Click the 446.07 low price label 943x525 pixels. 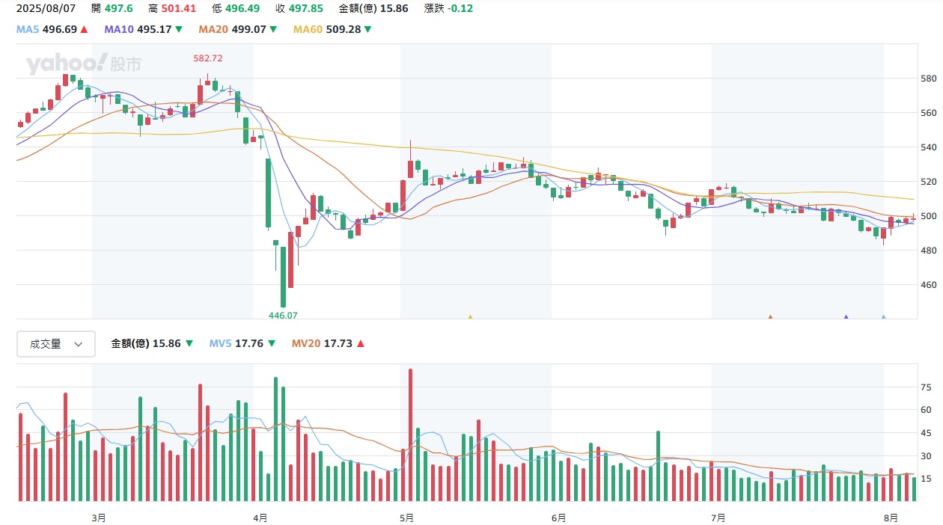[283, 316]
